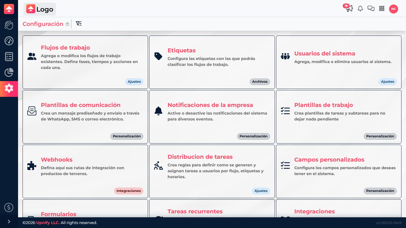Open the task checklist sidebar icon
Screen dimensions: 406x228
click(x=9, y=57)
